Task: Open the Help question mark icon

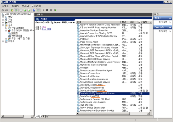Action: tap(34, 10)
